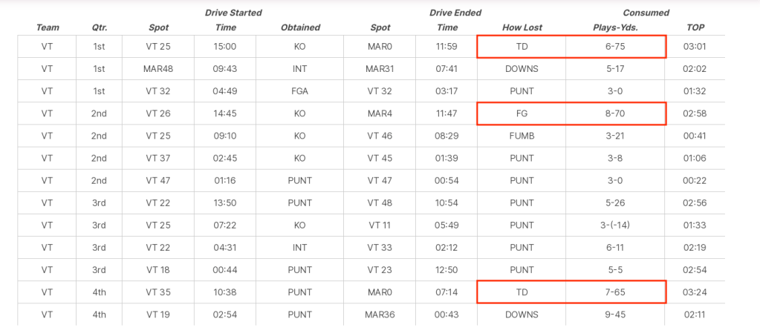Click the How Lost column header

(x=522, y=27)
